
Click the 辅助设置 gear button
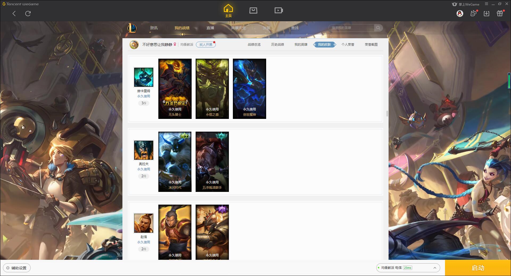(17, 268)
